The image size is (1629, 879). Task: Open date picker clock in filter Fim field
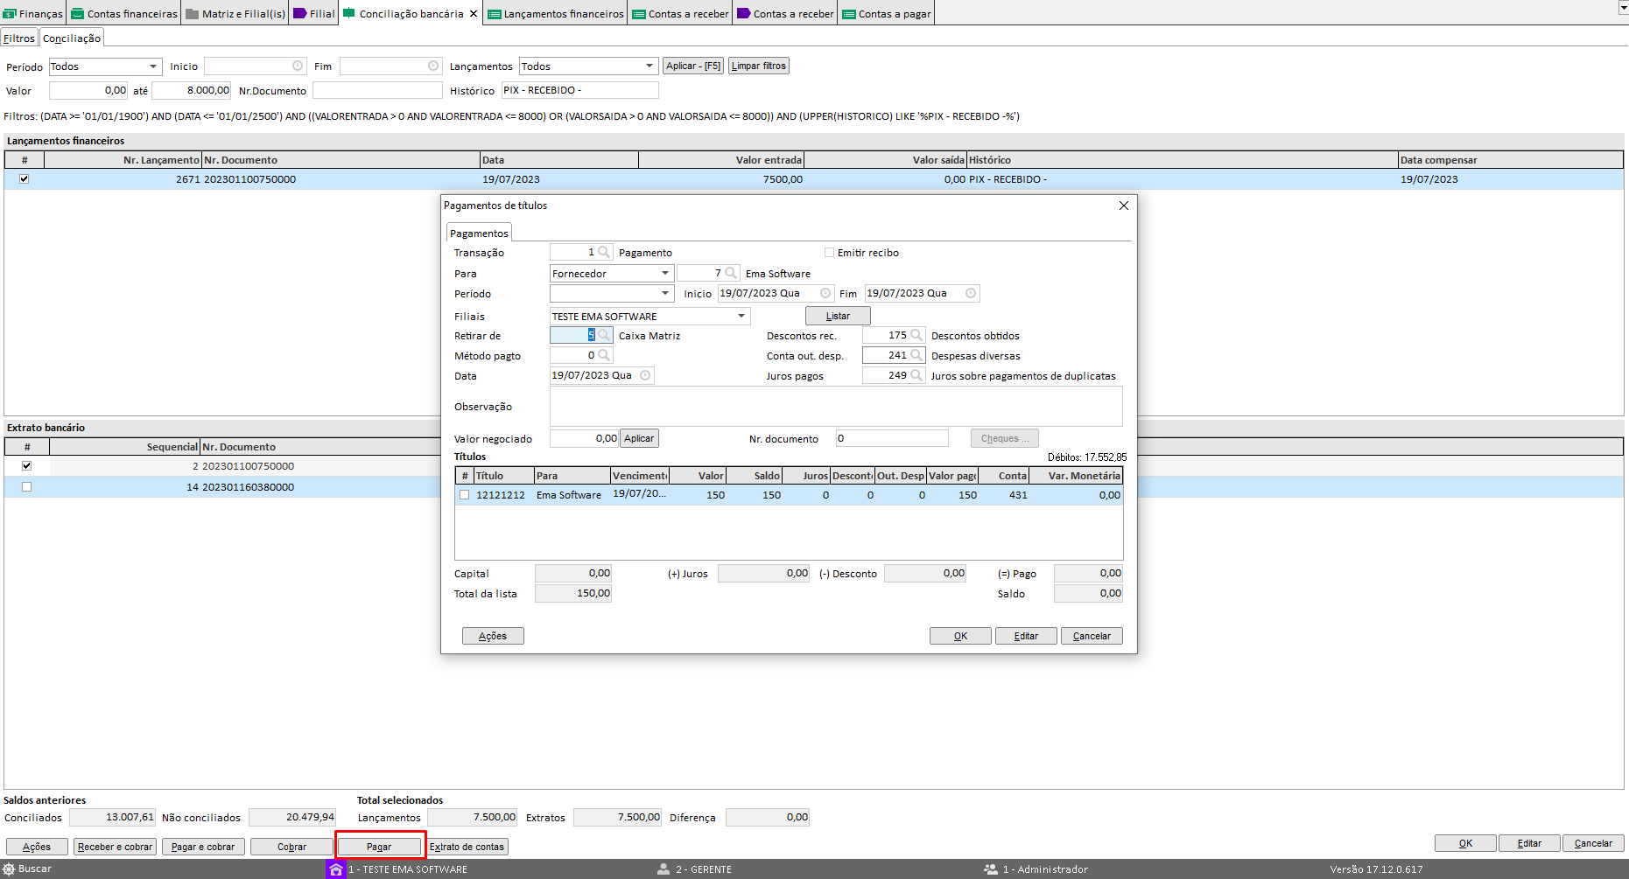tap(433, 66)
